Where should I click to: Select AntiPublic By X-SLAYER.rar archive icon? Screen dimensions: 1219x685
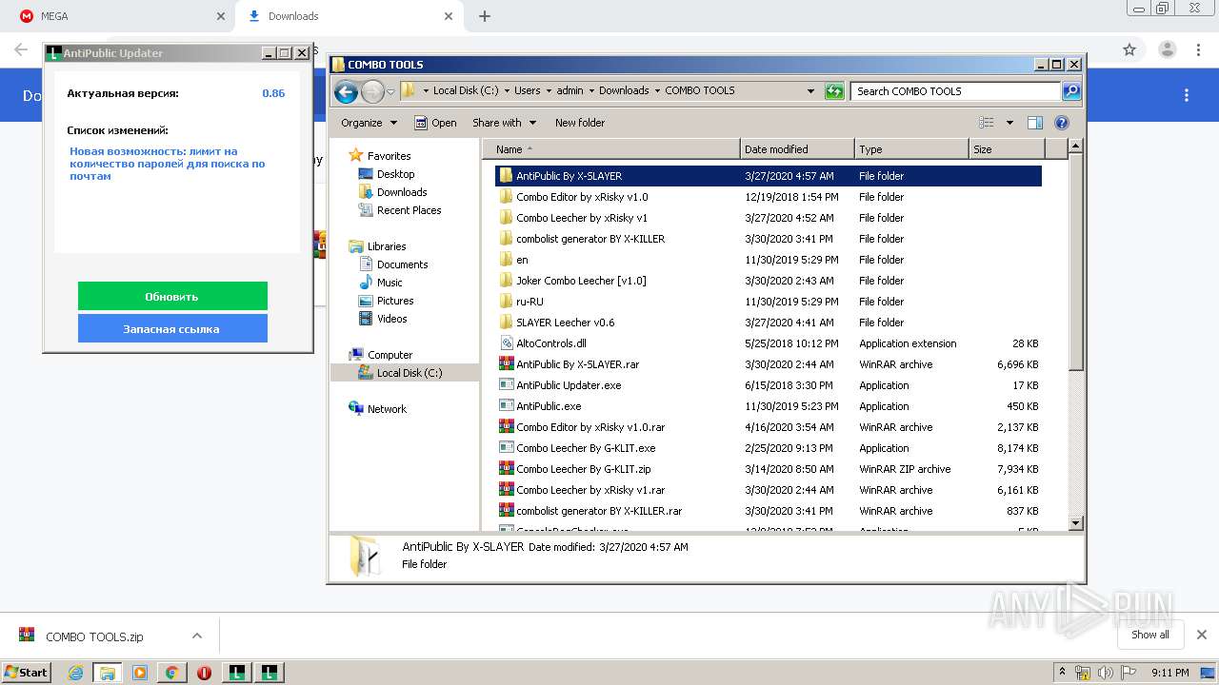(507, 364)
